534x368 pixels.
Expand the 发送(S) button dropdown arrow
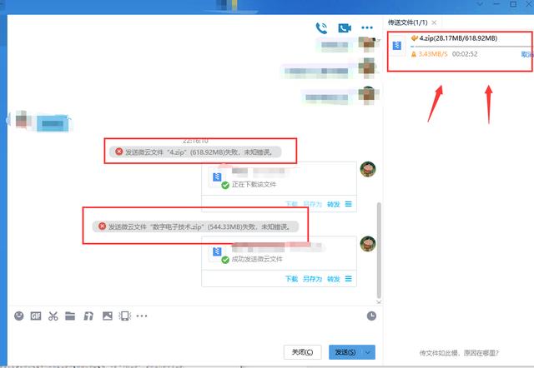click(x=368, y=352)
